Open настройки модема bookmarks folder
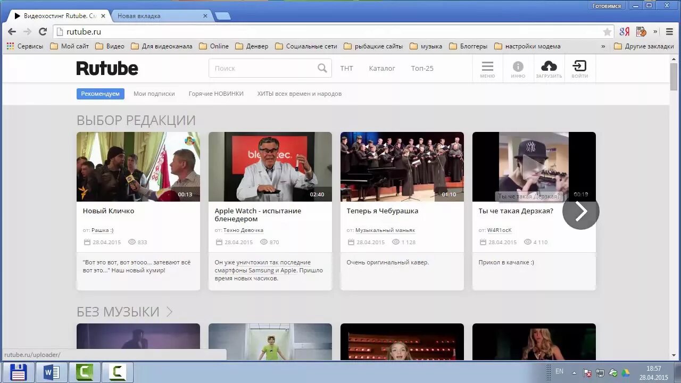681x383 pixels. (527, 46)
